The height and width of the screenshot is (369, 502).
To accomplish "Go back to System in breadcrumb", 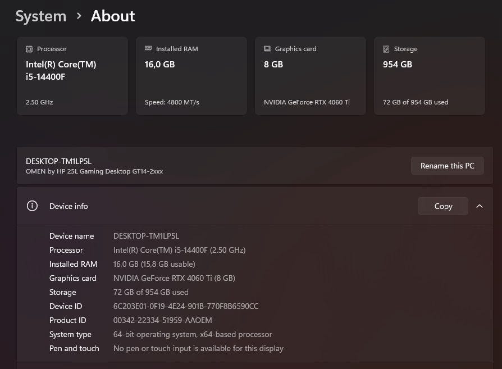I will coord(40,16).
